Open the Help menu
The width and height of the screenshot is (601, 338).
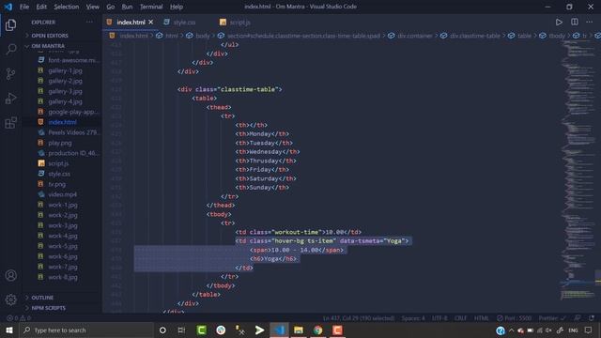pos(177,7)
